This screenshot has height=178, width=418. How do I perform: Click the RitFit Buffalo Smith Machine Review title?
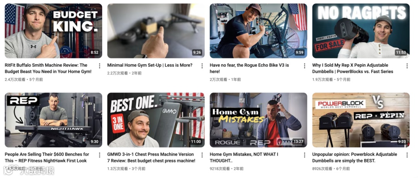[48, 68]
